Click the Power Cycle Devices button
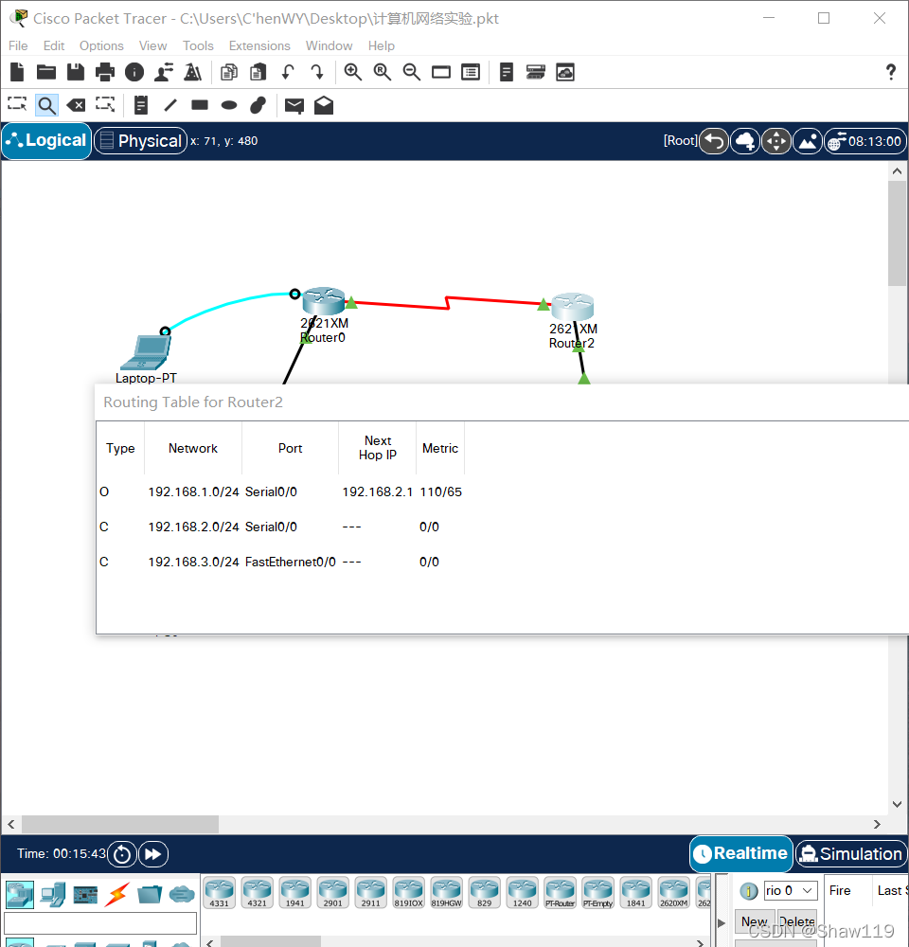Image resolution: width=909 pixels, height=947 pixels. [x=122, y=854]
